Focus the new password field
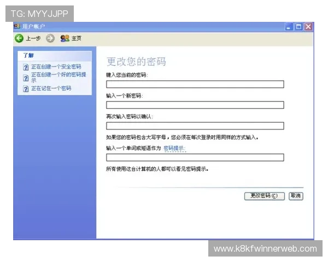Image resolution: width=328 pixels, height=262 pixels. (195, 105)
